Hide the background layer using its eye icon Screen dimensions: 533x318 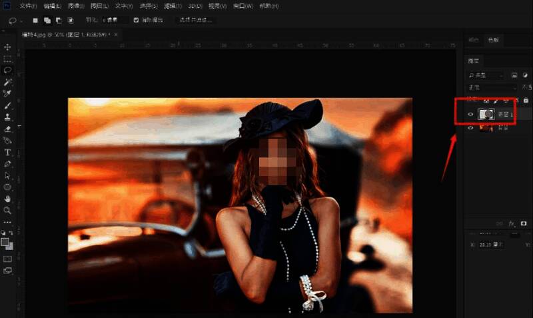coord(470,128)
